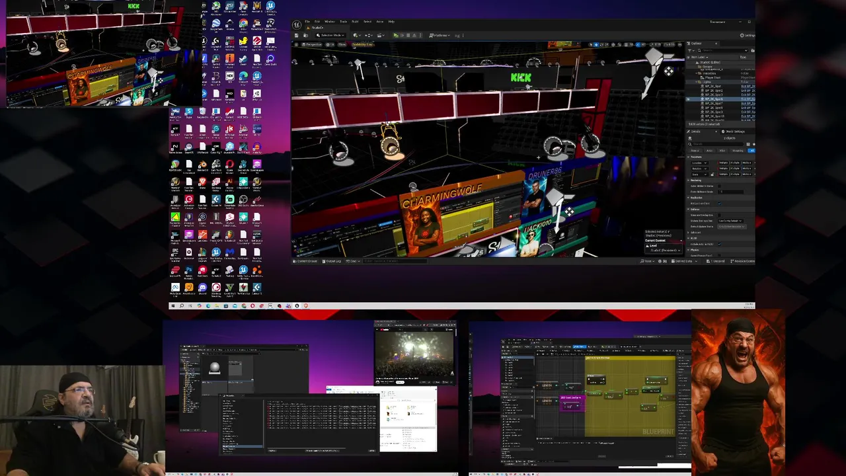Open the Tools menu
The height and width of the screenshot is (476, 846).
pos(343,21)
